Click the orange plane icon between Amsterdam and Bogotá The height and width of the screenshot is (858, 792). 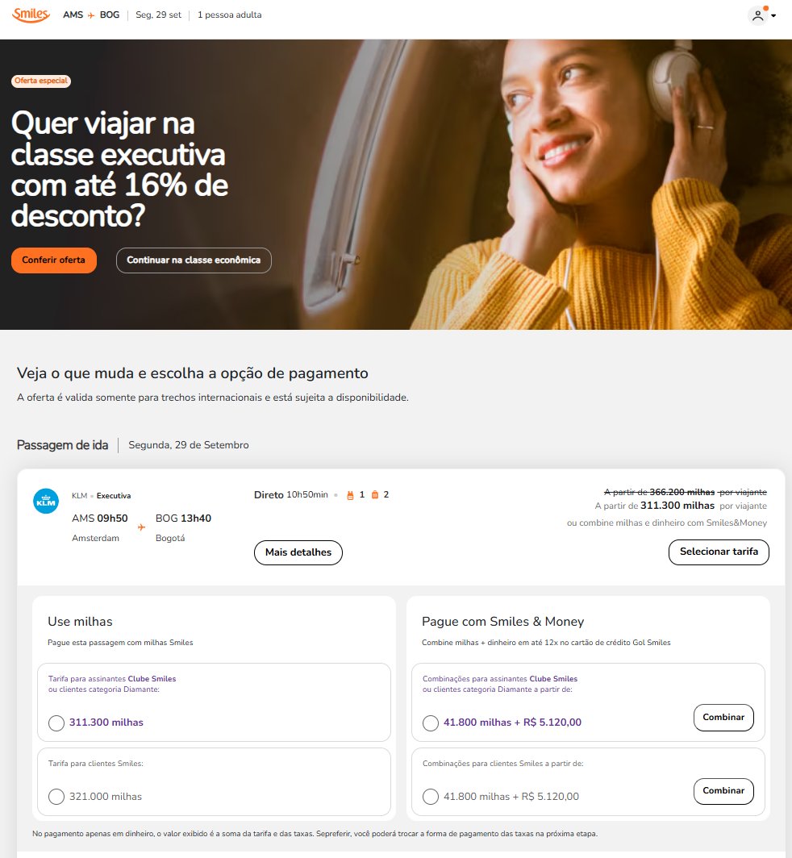pyautogui.click(x=142, y=527)
